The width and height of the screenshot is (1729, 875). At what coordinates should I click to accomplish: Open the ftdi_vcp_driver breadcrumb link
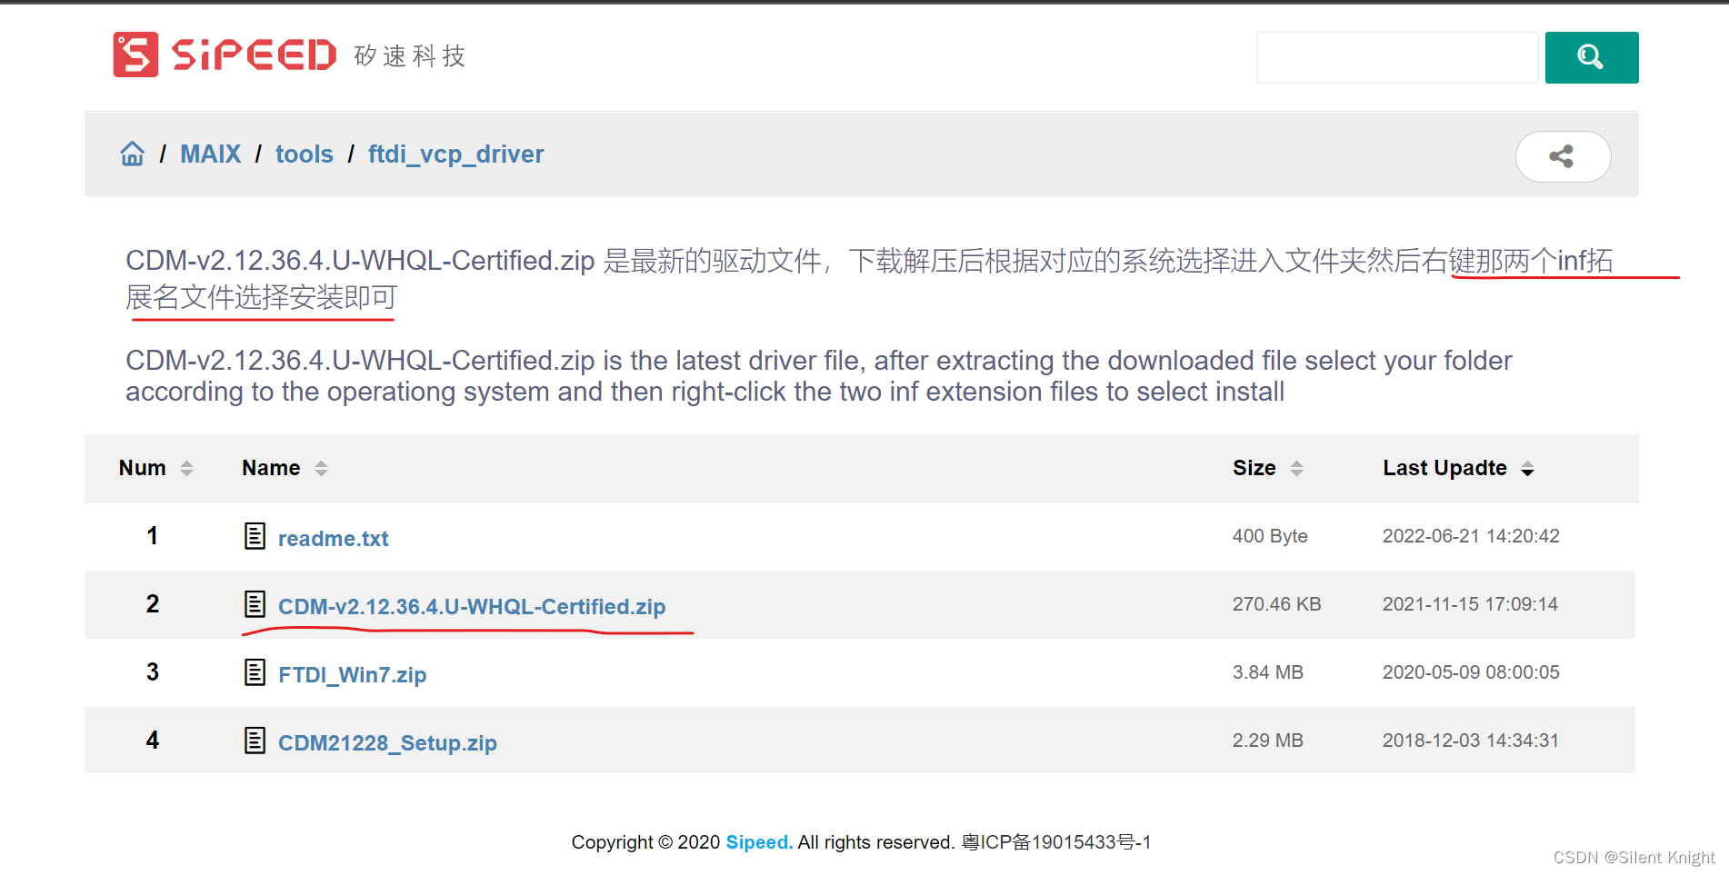click(x=455, y=154)
